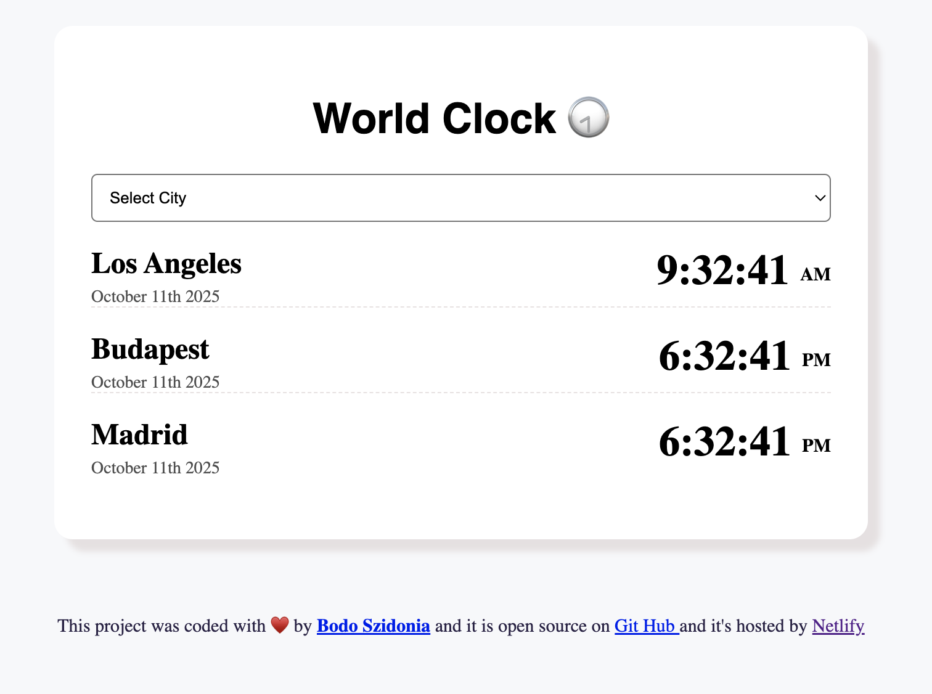
Task: Visit the Git Hub source link
Action: click(x=645, y=626)
